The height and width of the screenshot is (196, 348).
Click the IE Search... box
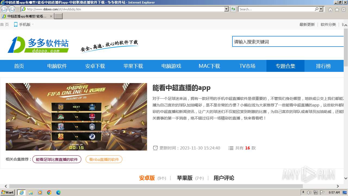click(276, 9)
